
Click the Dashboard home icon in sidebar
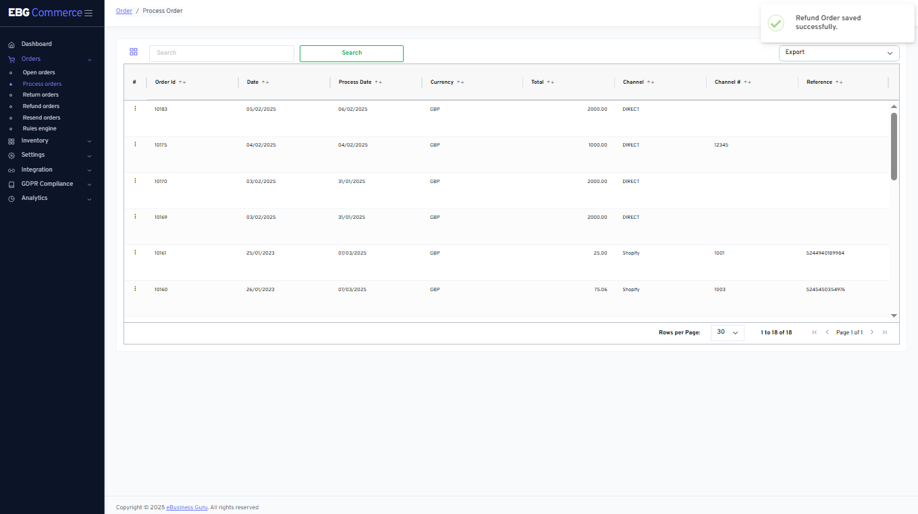(11, 45)
